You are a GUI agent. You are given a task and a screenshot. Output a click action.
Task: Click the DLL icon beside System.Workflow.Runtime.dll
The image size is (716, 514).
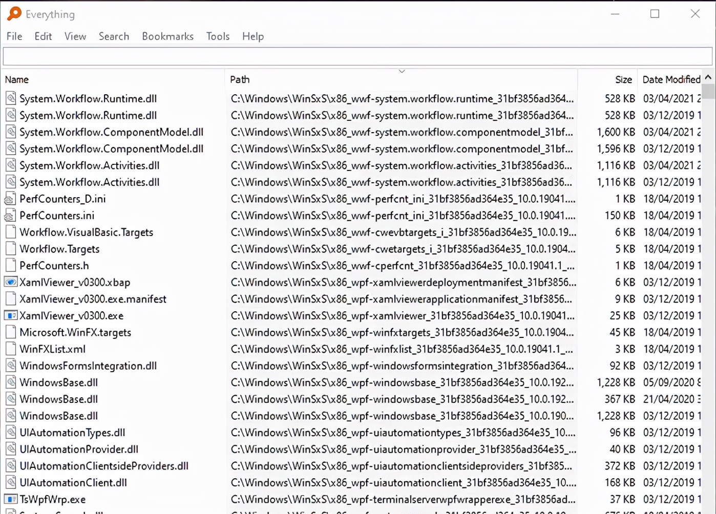[x=11, y=98]
